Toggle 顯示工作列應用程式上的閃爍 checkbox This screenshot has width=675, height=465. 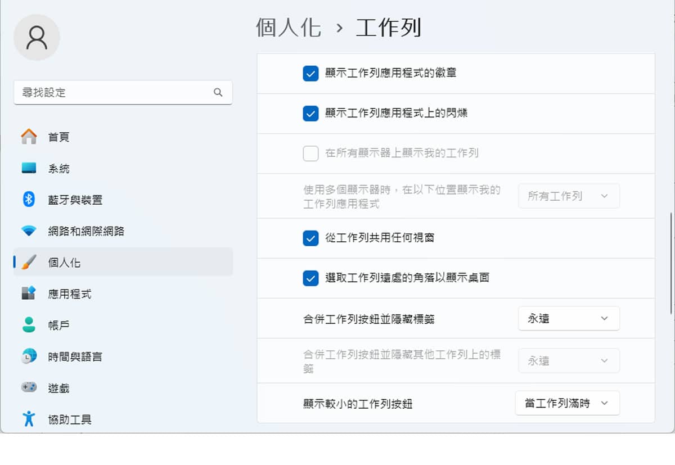[x=310, y=114]
